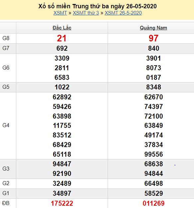Open the Đắc Lắc province link
Screen dimensions: 194x208
click(x=62, y=28)
